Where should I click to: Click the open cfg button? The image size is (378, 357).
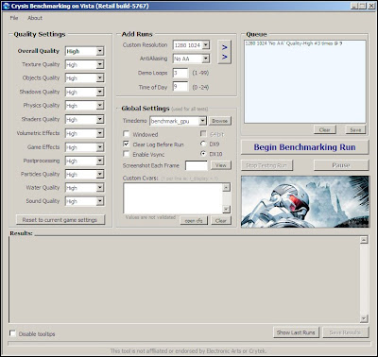click(x=194, y=220)
